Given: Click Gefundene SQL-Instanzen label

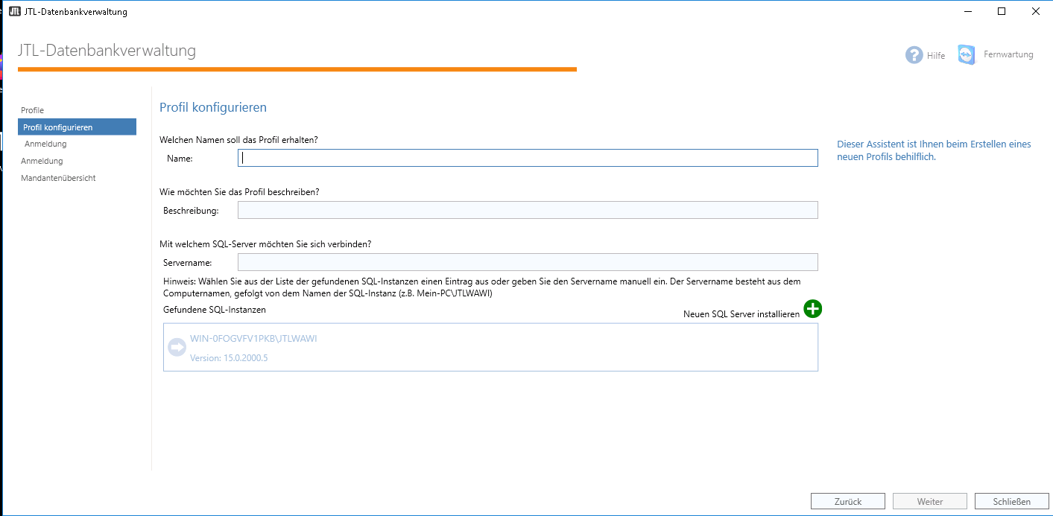Looking at the screenshot, I should pos(215,310).
